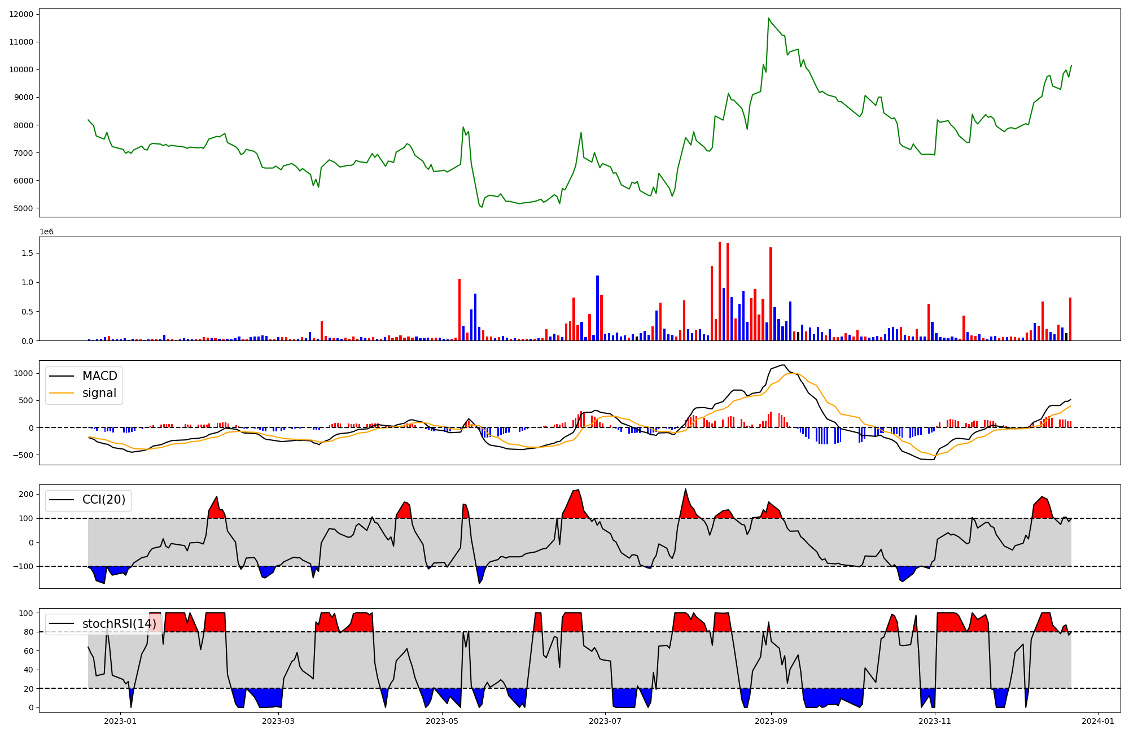Click the stochRSI(14) legend entry
The image size is (1129, 734).
[119, 623]
